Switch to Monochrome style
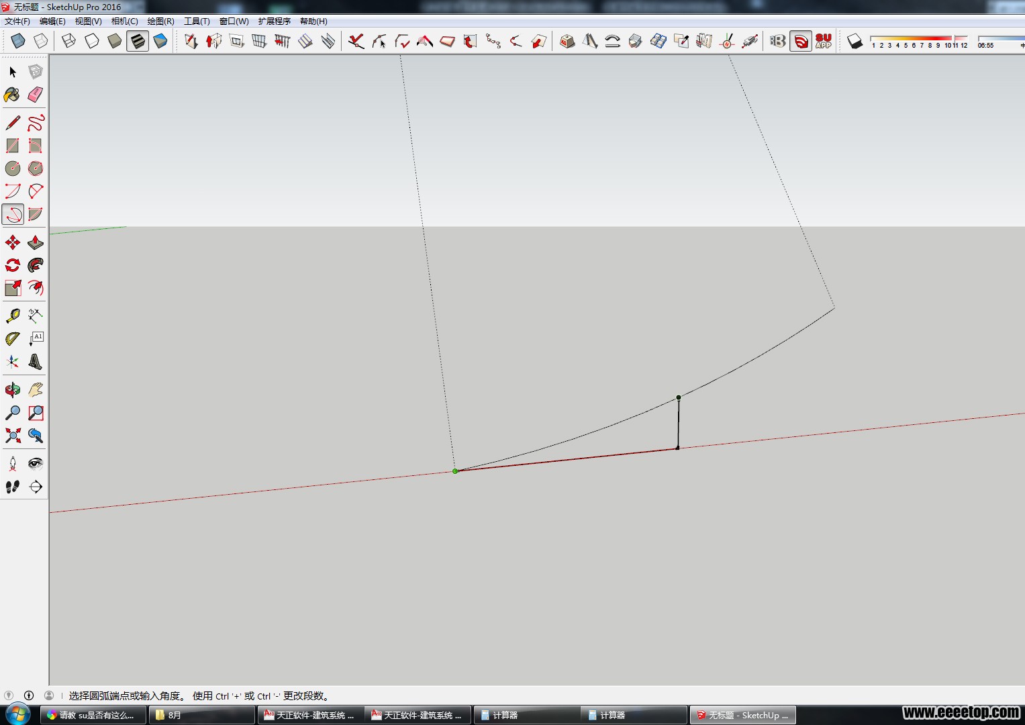The image size is (1025, 725). click(160, 41)
